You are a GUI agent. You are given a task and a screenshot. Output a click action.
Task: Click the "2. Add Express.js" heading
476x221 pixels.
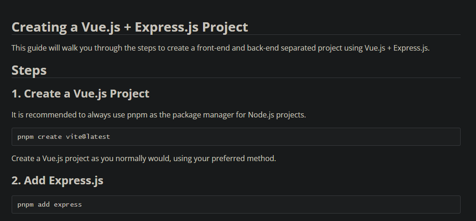(x=57, y=181)
